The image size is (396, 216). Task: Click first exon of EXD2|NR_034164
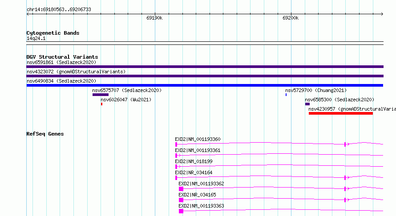(x=176, y=178)
